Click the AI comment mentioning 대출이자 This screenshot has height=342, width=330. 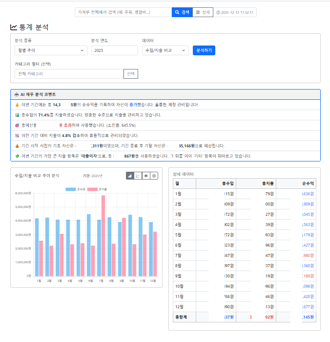click(x=165, y=156)
